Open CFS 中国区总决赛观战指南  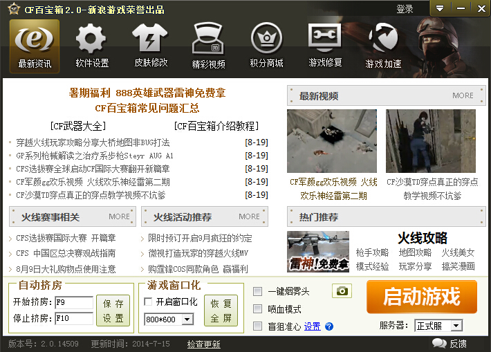[x=66, y=253]
